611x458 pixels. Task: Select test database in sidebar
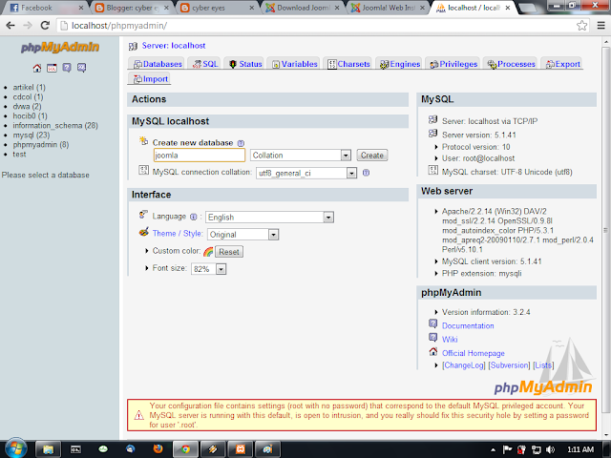(19, 154)
